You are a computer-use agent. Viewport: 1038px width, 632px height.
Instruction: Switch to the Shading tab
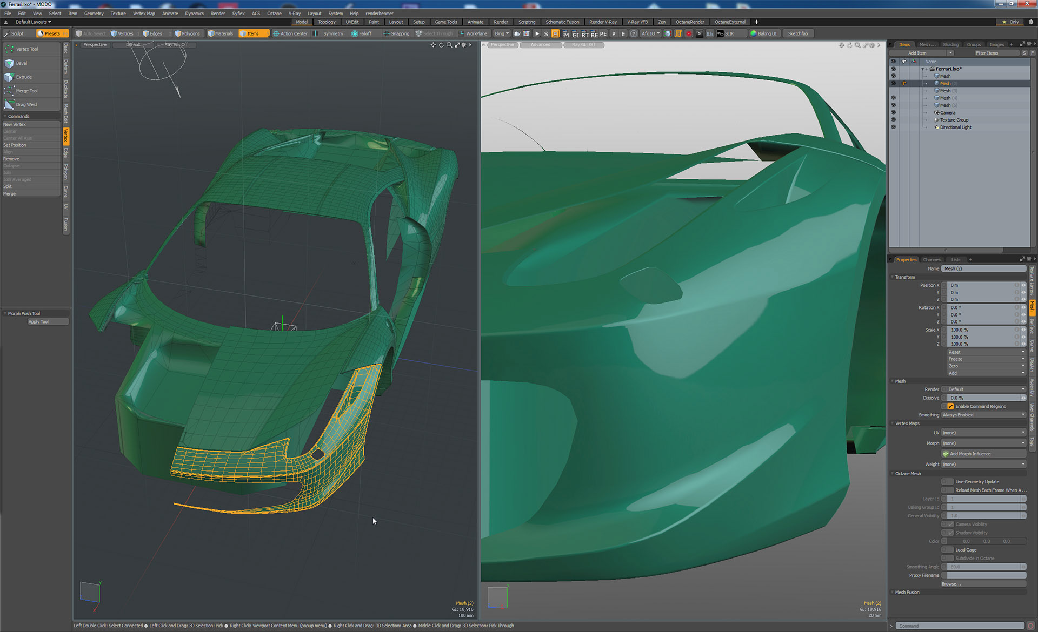(950, 45)
